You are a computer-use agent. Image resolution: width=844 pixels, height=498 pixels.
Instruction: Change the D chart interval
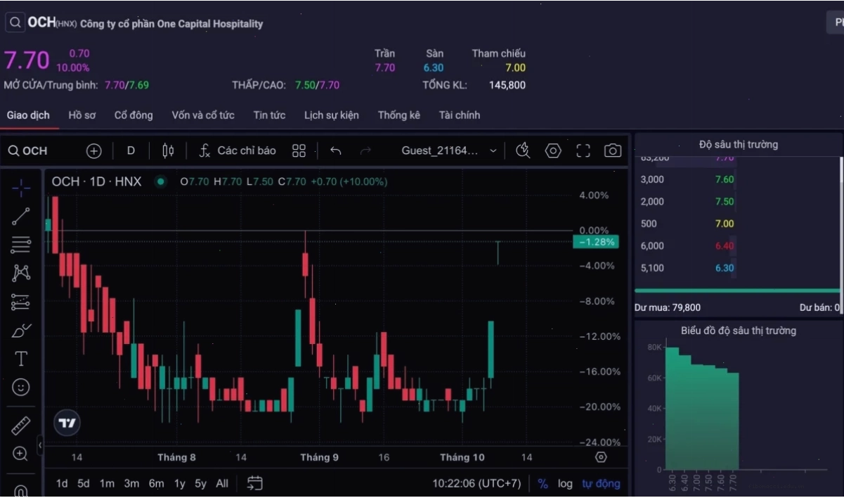[131, 151]
